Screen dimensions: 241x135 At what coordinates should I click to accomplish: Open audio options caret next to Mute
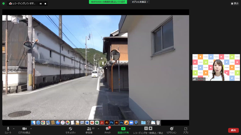coord(14,129)
